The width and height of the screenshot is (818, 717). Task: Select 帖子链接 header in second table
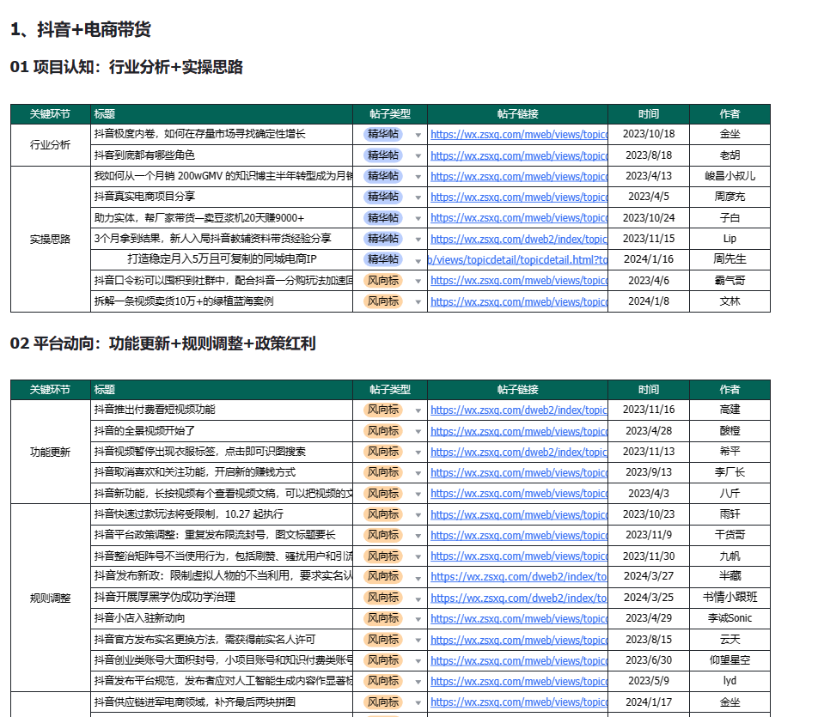pyautogui.click(x=517, y=390)
